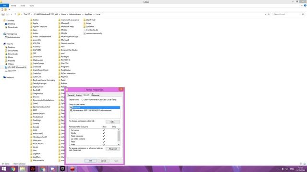Click the Up one level arrow

click(15, 14)
